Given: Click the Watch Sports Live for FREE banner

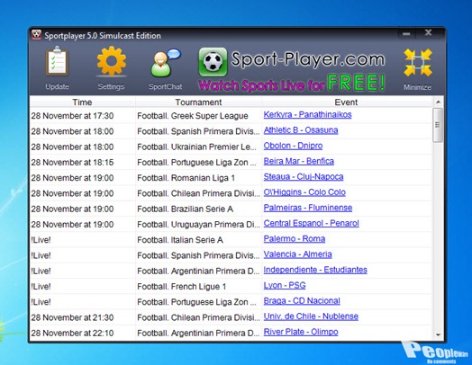Looking at the screenshot, I should [291, 84].
